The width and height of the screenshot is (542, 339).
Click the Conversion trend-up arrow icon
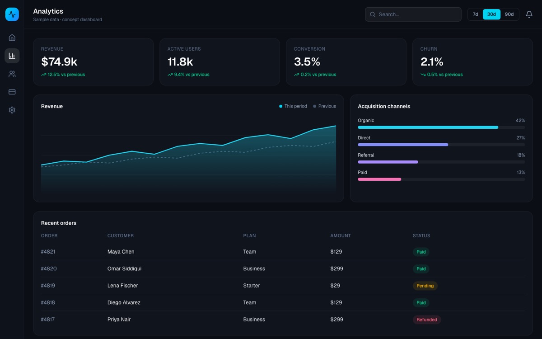click(297, 75)
